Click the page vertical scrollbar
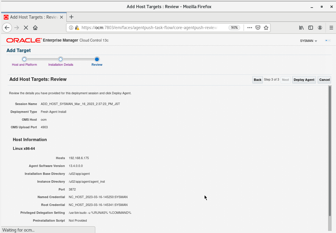Viewport: 336px width, 233px height. pos(330,151)
